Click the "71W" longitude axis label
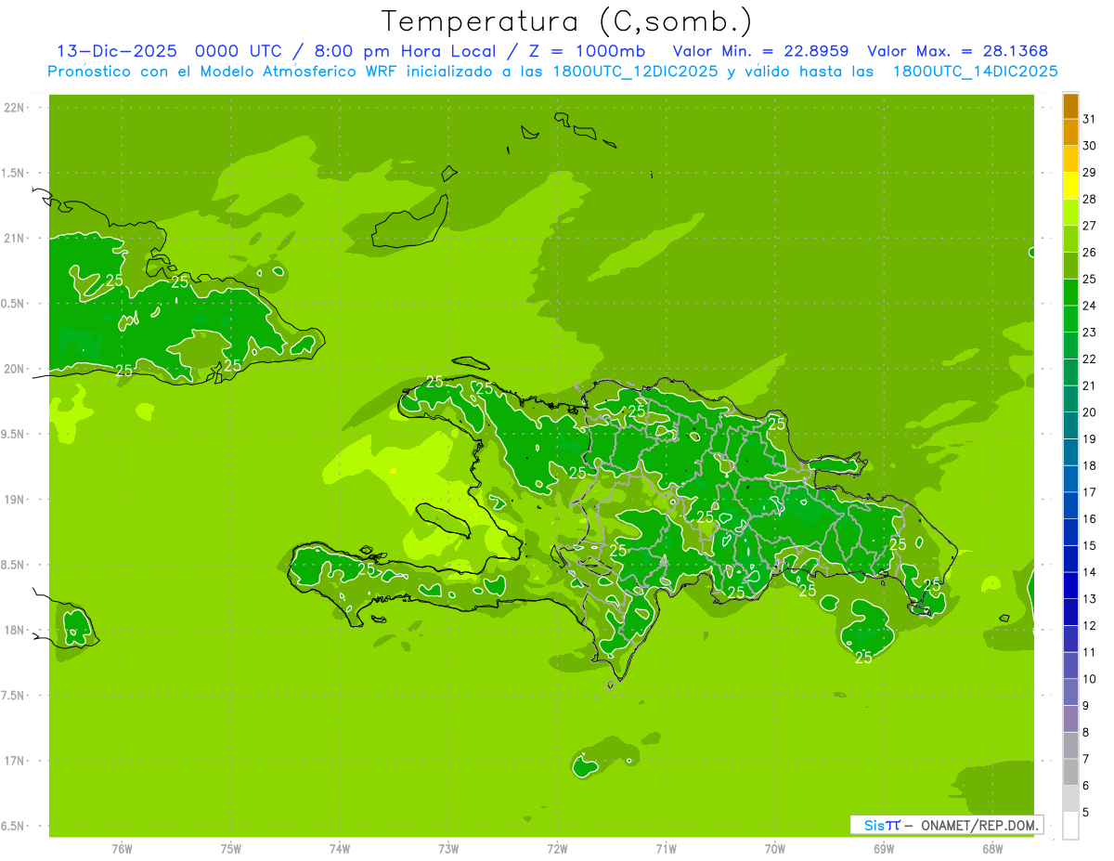The height and width of the screenshot is (861, 1114). (x=666, y=849)
